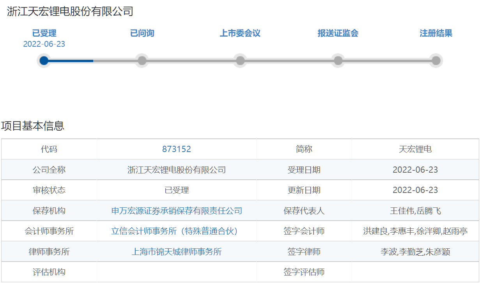Click the 保荐代表人 label cell
The image size is (480, 283).
(x=304, y=211)
